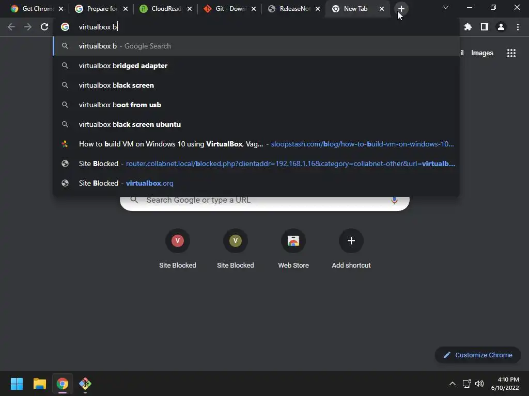Close the ReleaseNotes tab
The height and width of the screenshot is (396, 529).
(x=318, y=9)
